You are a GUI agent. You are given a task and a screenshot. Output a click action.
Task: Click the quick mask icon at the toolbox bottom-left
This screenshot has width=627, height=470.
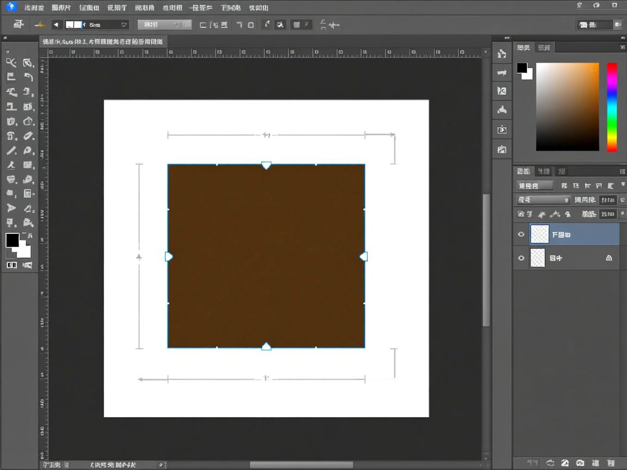coord(11,265)
